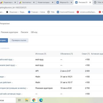Viewport: 103px width, 103px height.
Task: Open the Пиксели tab
Action: pos(24,32)
